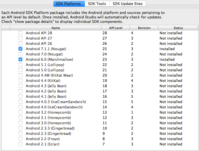
Task: Check the Android 4.1 (Jelly Bean) checkbox
Action: [20, 97]
